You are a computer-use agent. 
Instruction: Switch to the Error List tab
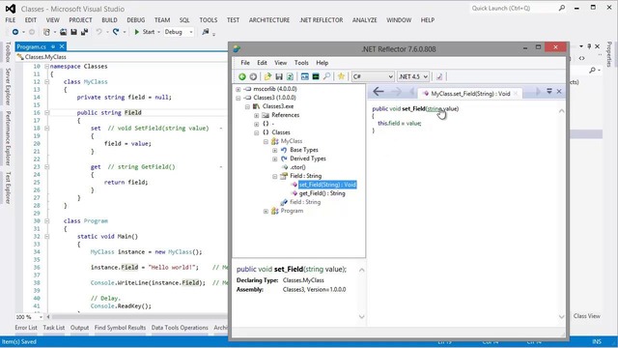(x=26, y=328)
